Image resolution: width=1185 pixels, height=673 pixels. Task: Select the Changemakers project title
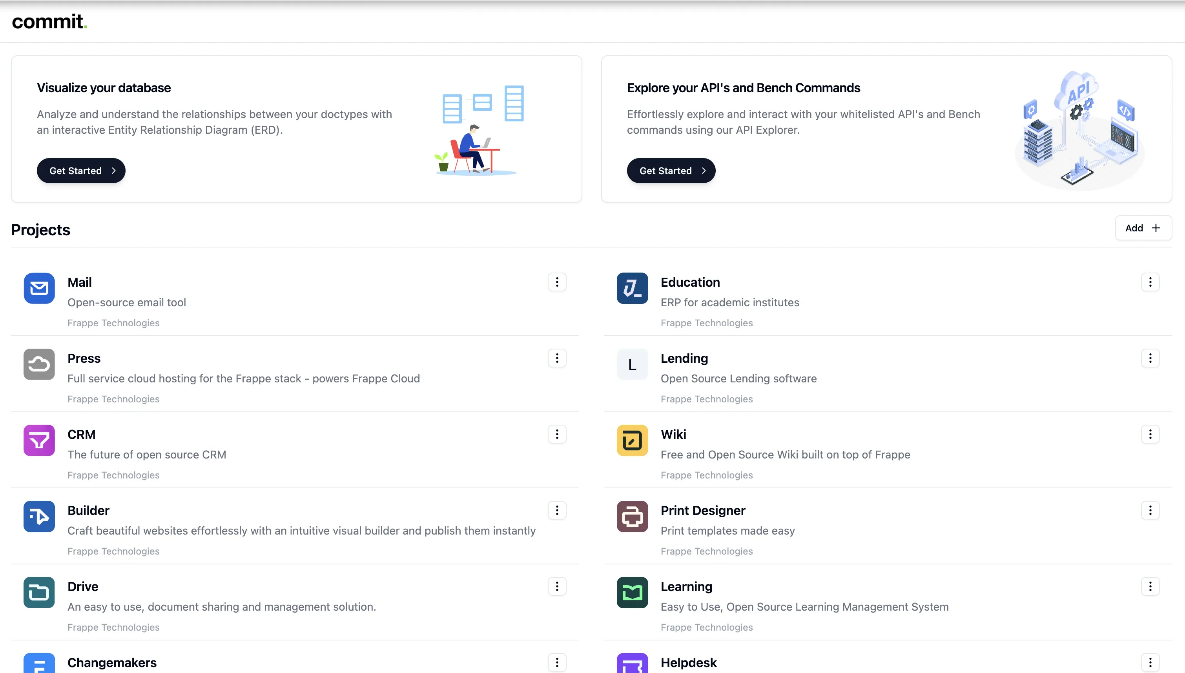(x=112, y=663)
